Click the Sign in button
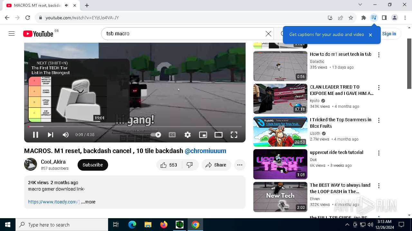 click(x=389, y=34)
